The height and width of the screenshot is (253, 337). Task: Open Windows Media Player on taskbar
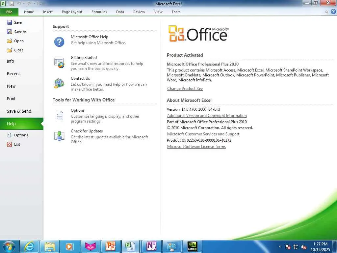pyautogui.click(x=69, y=246)
